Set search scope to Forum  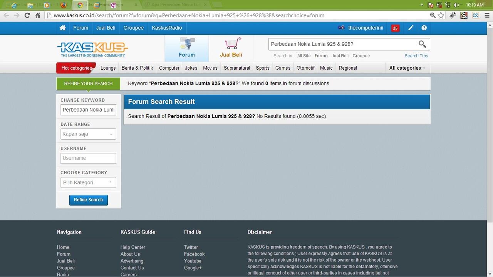321,56
